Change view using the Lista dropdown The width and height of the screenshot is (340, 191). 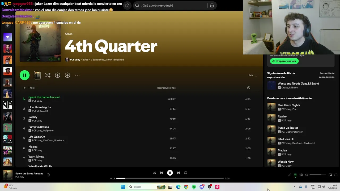click(252, 75)
